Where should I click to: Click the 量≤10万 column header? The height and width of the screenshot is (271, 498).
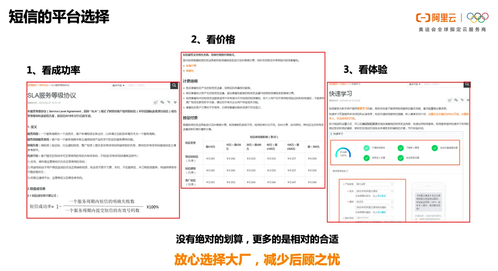click(211, 146)
